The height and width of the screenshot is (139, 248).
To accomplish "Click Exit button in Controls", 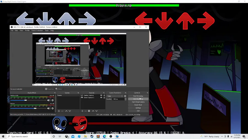I will [138, 111].
